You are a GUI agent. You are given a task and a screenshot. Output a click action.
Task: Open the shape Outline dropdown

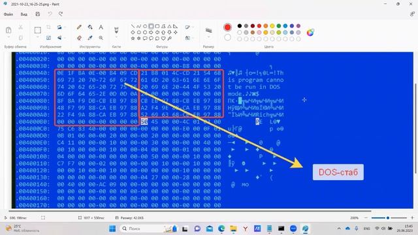point(189,27)
